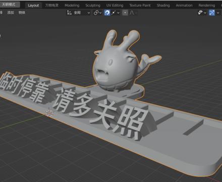222x182 pixels.
Task: Open the UV Editing workspace tab
Action: coord(115,6)
